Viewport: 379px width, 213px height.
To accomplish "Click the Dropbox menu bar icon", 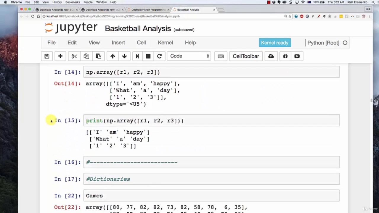I will point(274,2).
